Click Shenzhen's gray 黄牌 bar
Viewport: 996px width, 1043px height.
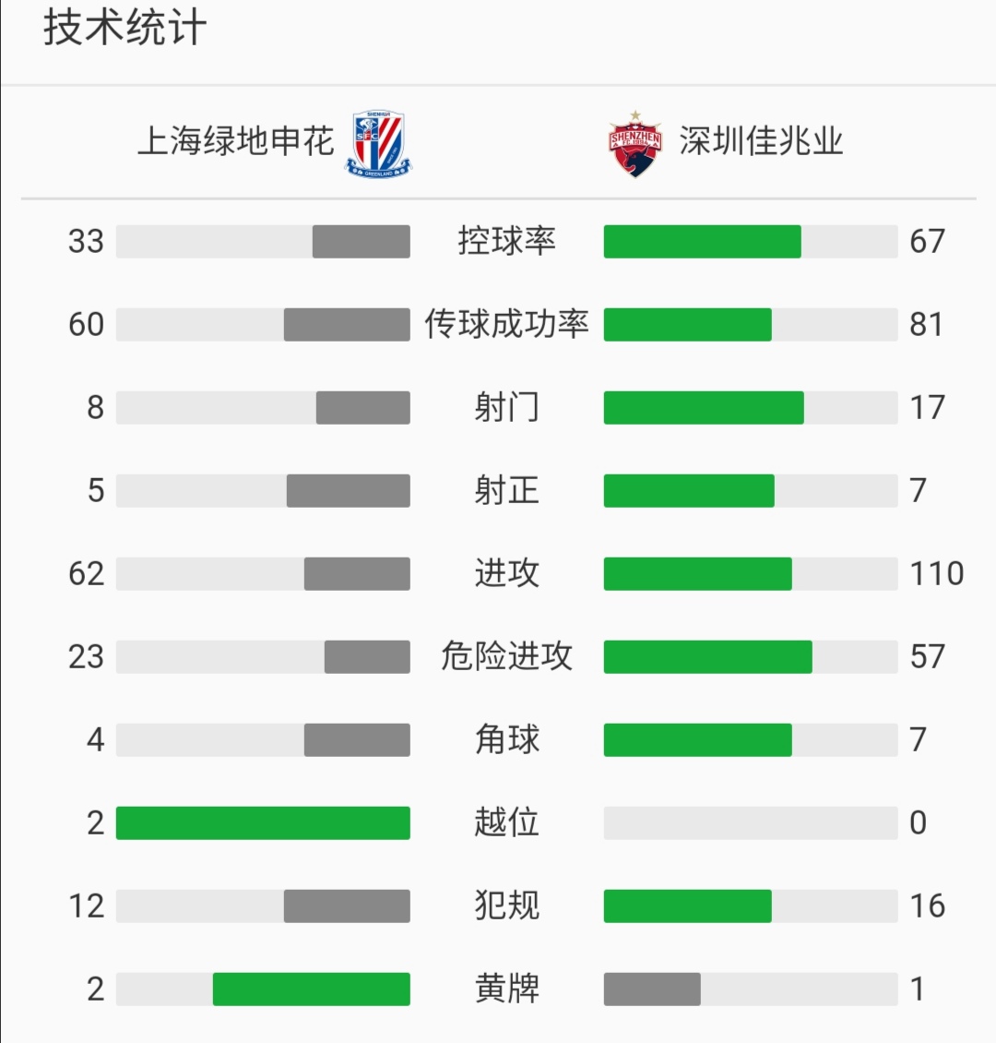pos(652,989)
